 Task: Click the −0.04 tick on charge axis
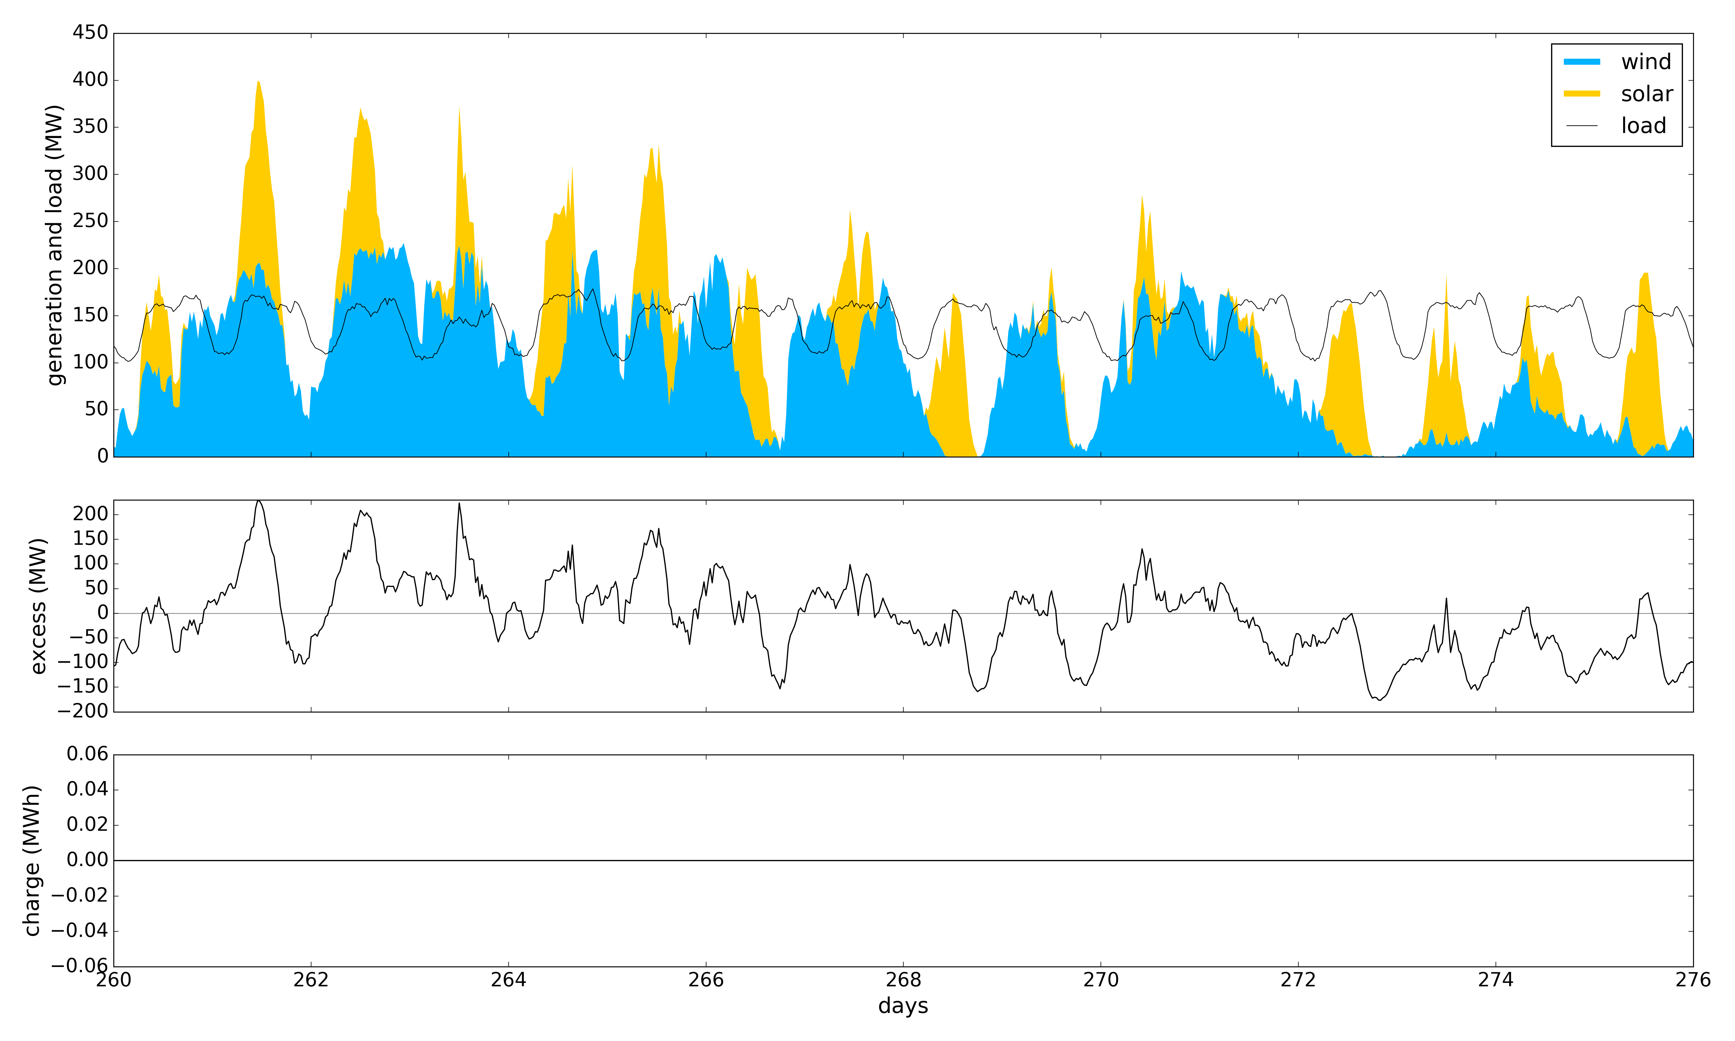point(80,931)
